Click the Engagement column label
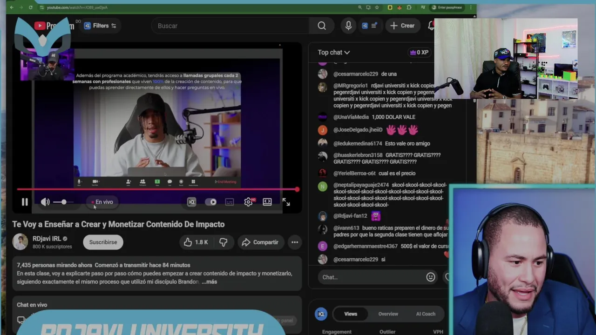This screenshot has height=335, width=596. (337, 332)
